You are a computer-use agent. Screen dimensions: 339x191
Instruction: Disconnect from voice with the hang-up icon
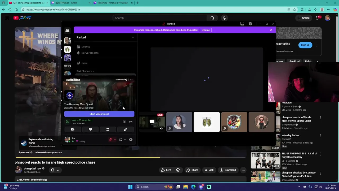click(131, 122)
